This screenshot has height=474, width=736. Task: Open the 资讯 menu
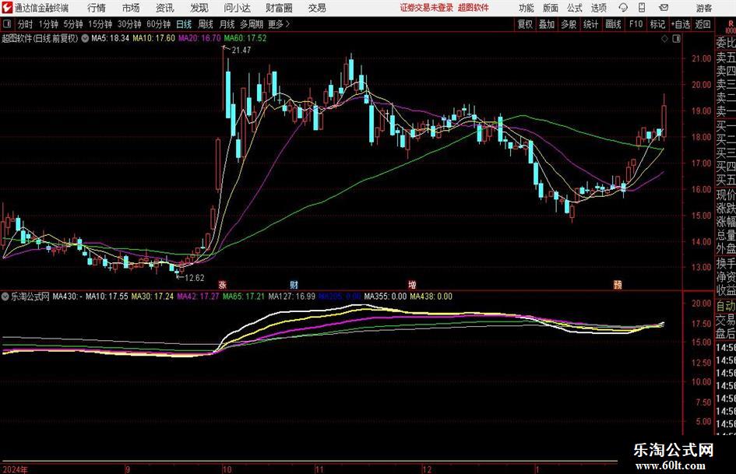coord(165,8)
